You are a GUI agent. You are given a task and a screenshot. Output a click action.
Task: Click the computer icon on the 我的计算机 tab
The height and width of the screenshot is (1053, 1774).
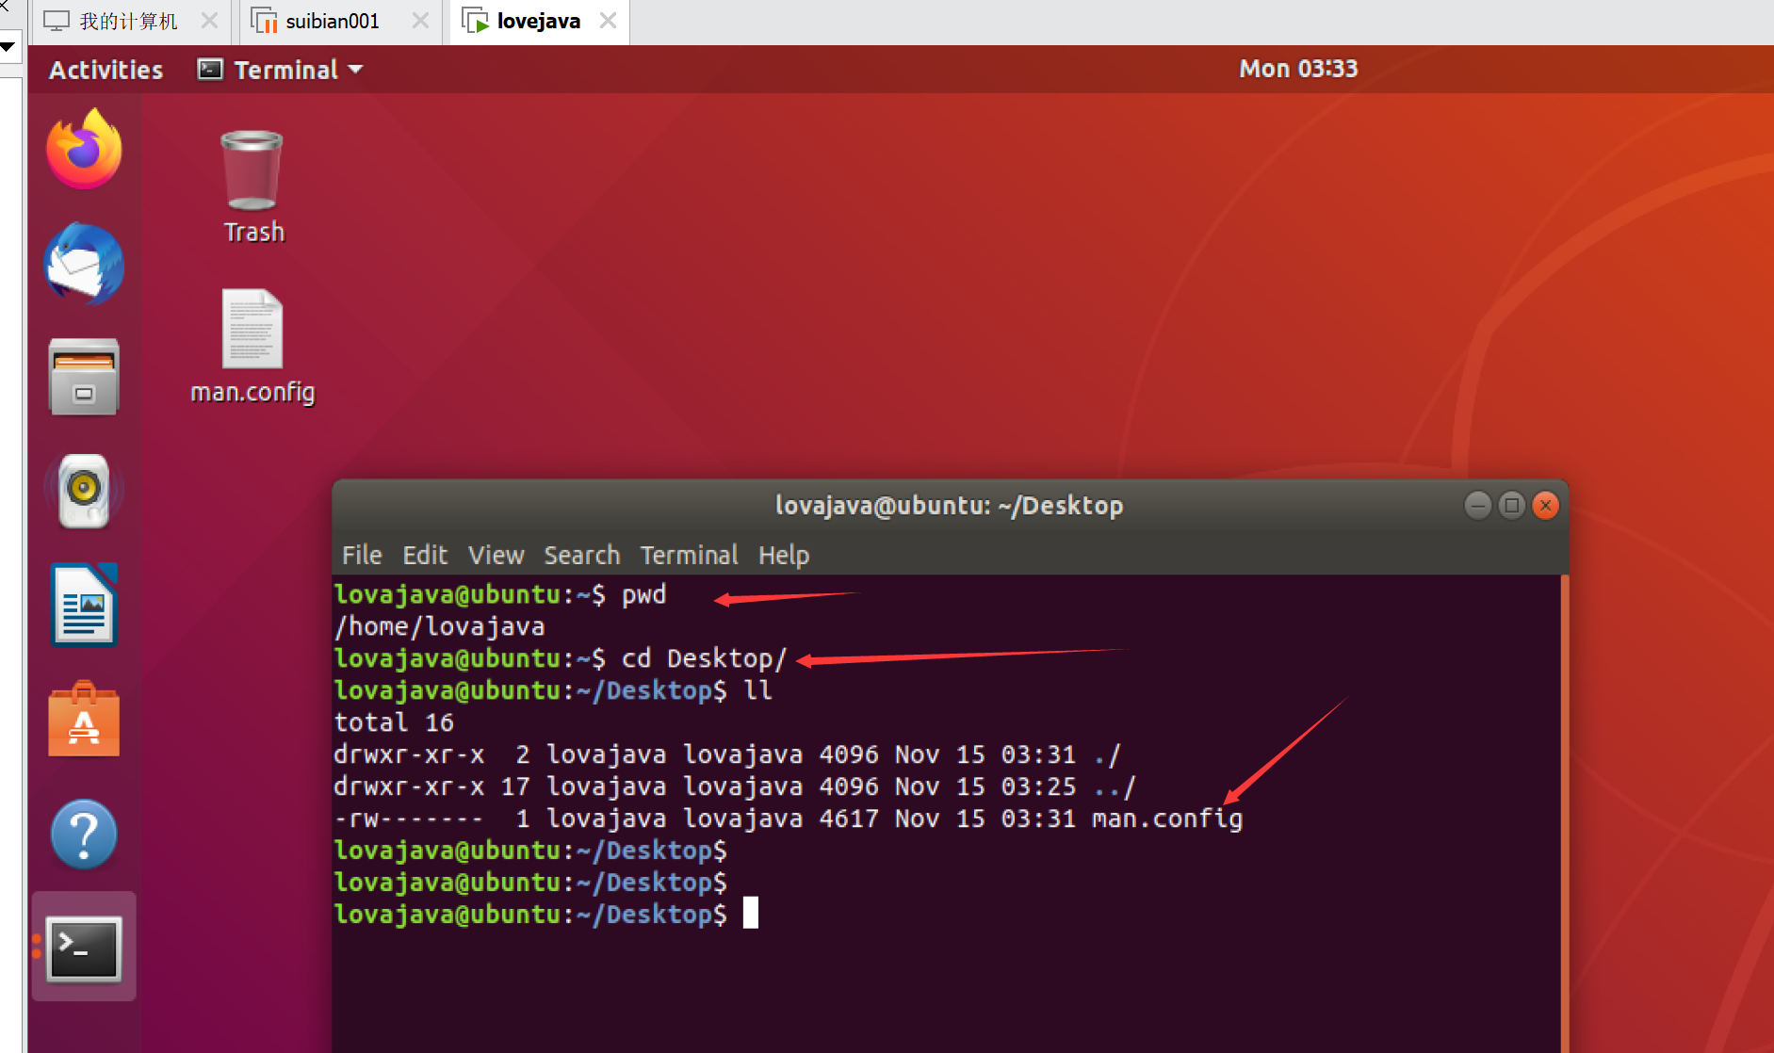(57, 21)
